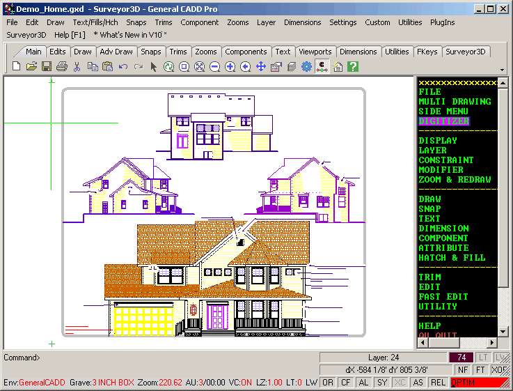Print the drawing with the printer icon

click(x=61, y=67)
